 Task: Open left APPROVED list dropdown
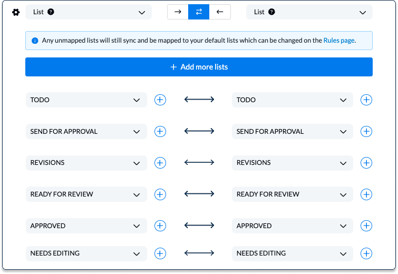click(86, 226)
